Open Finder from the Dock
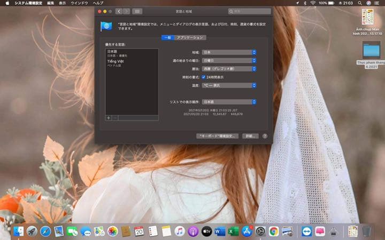 pos(18,231)
